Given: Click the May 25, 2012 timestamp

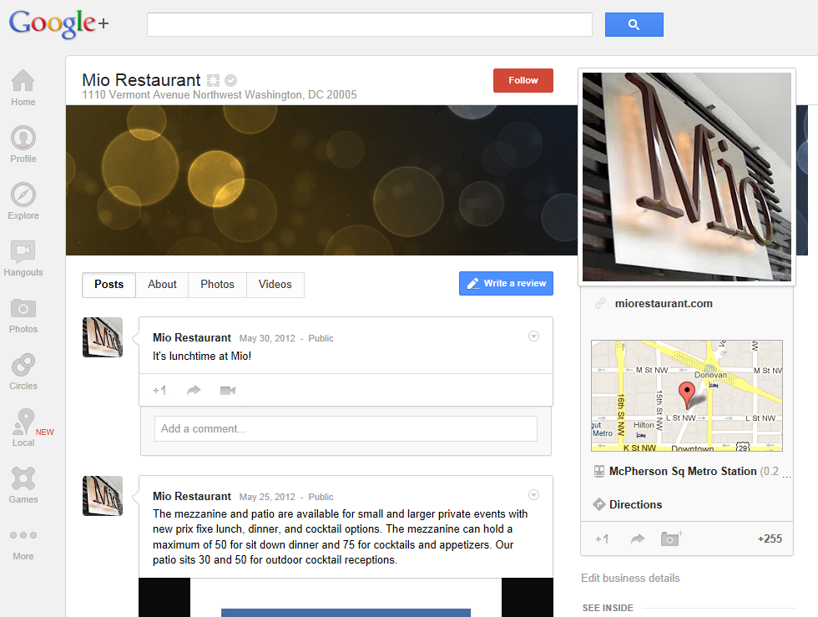Looking at the screenshot, I should pos(267,497).
